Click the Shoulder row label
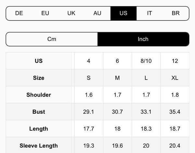Image resolution: width=195 pixels, height=153 pixels. tap(39, 95)
